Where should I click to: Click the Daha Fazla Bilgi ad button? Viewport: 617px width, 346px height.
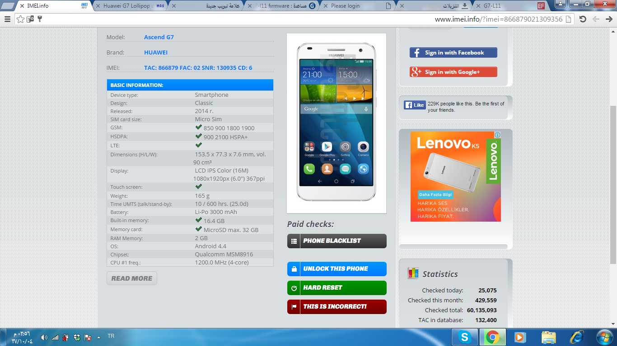pyautogui.click(x=435, y=195)
